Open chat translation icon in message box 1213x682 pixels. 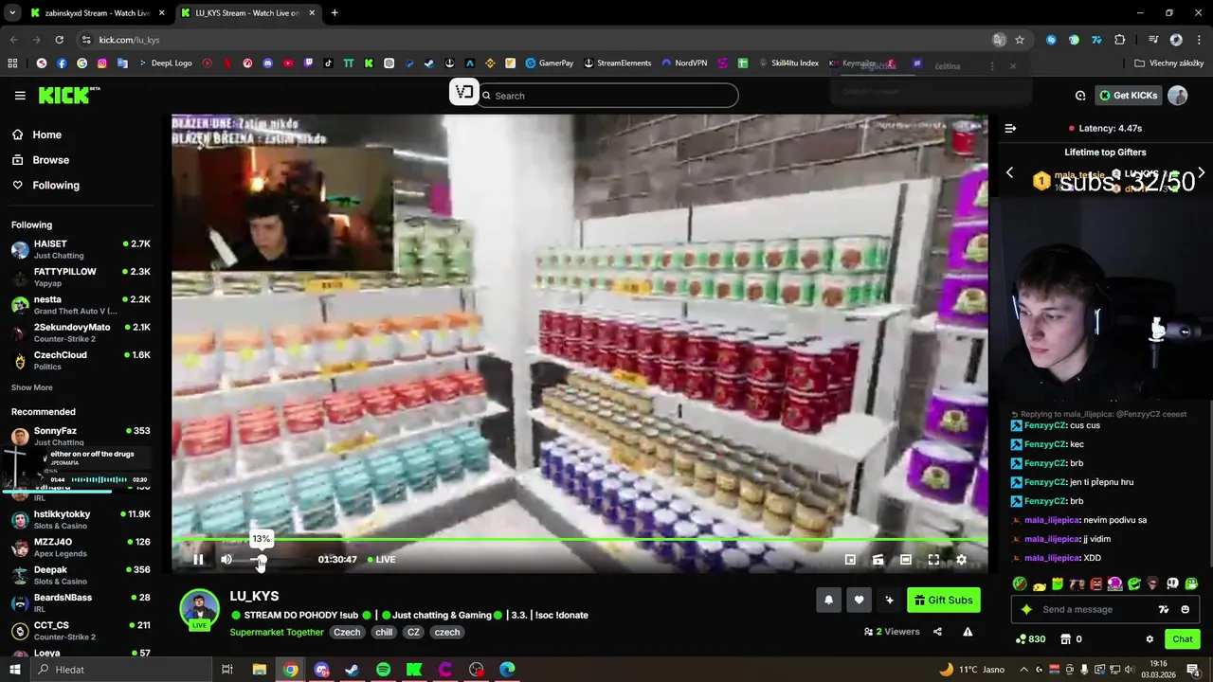1164,609
